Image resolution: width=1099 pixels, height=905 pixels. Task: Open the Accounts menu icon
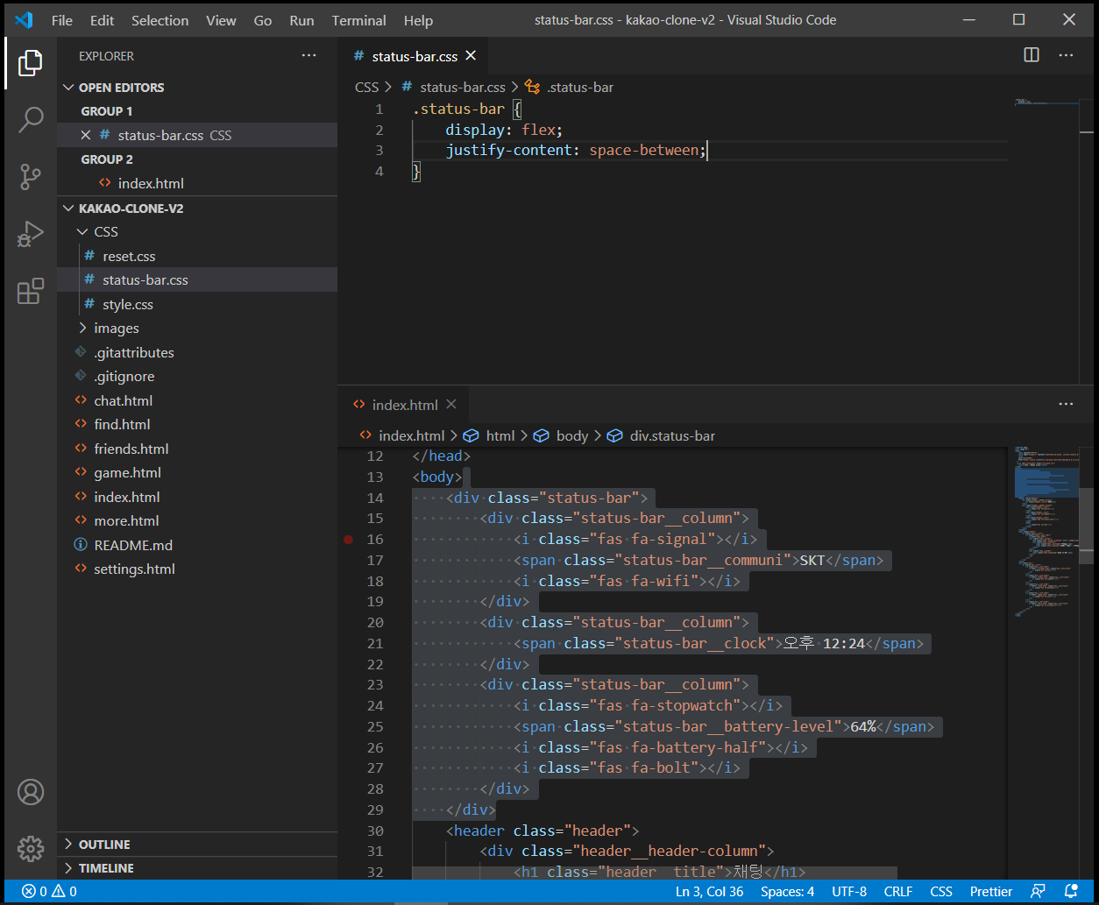coord(31,792)
